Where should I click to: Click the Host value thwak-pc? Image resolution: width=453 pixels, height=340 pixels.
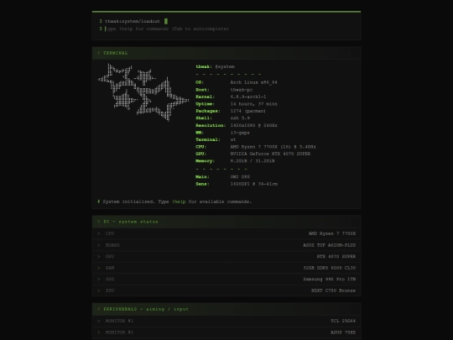[x=242, y=90]
